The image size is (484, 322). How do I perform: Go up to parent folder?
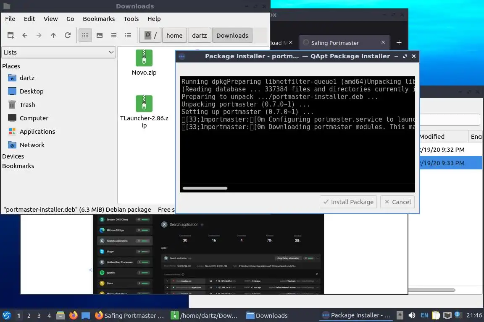(53, 36)
